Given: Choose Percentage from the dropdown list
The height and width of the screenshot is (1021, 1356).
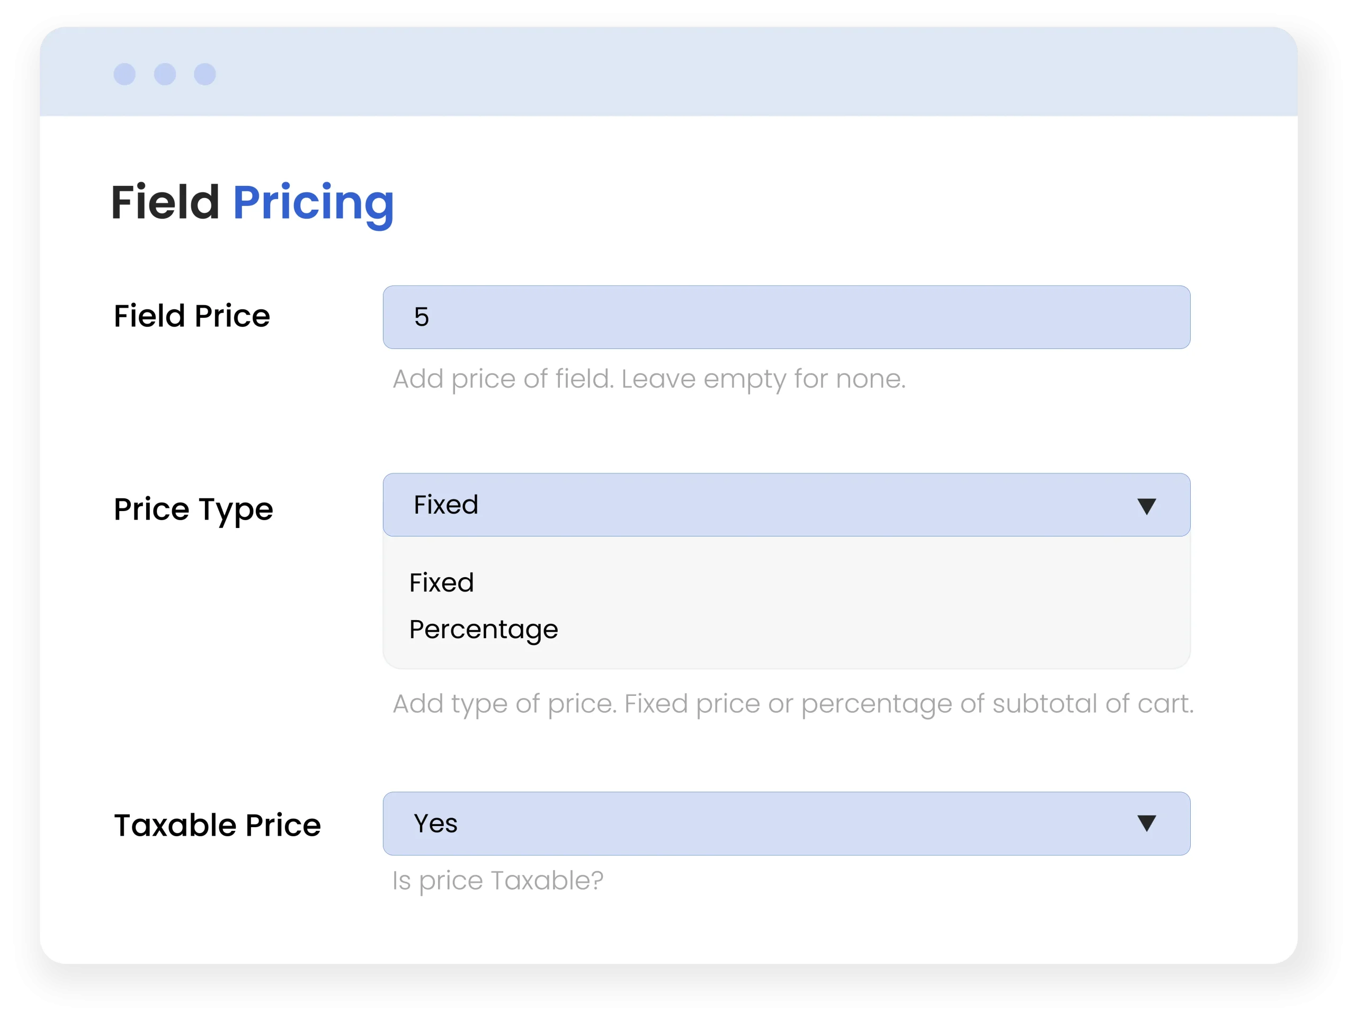Looking at the screenshot, I should (484, 630).
